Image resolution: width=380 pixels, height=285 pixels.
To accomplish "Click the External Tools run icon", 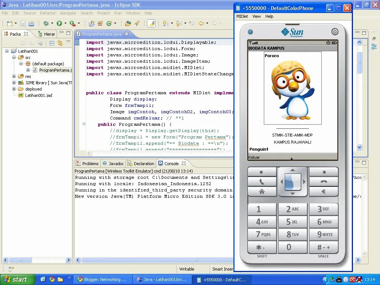I will pyautogui.click(x=72, y=23).
